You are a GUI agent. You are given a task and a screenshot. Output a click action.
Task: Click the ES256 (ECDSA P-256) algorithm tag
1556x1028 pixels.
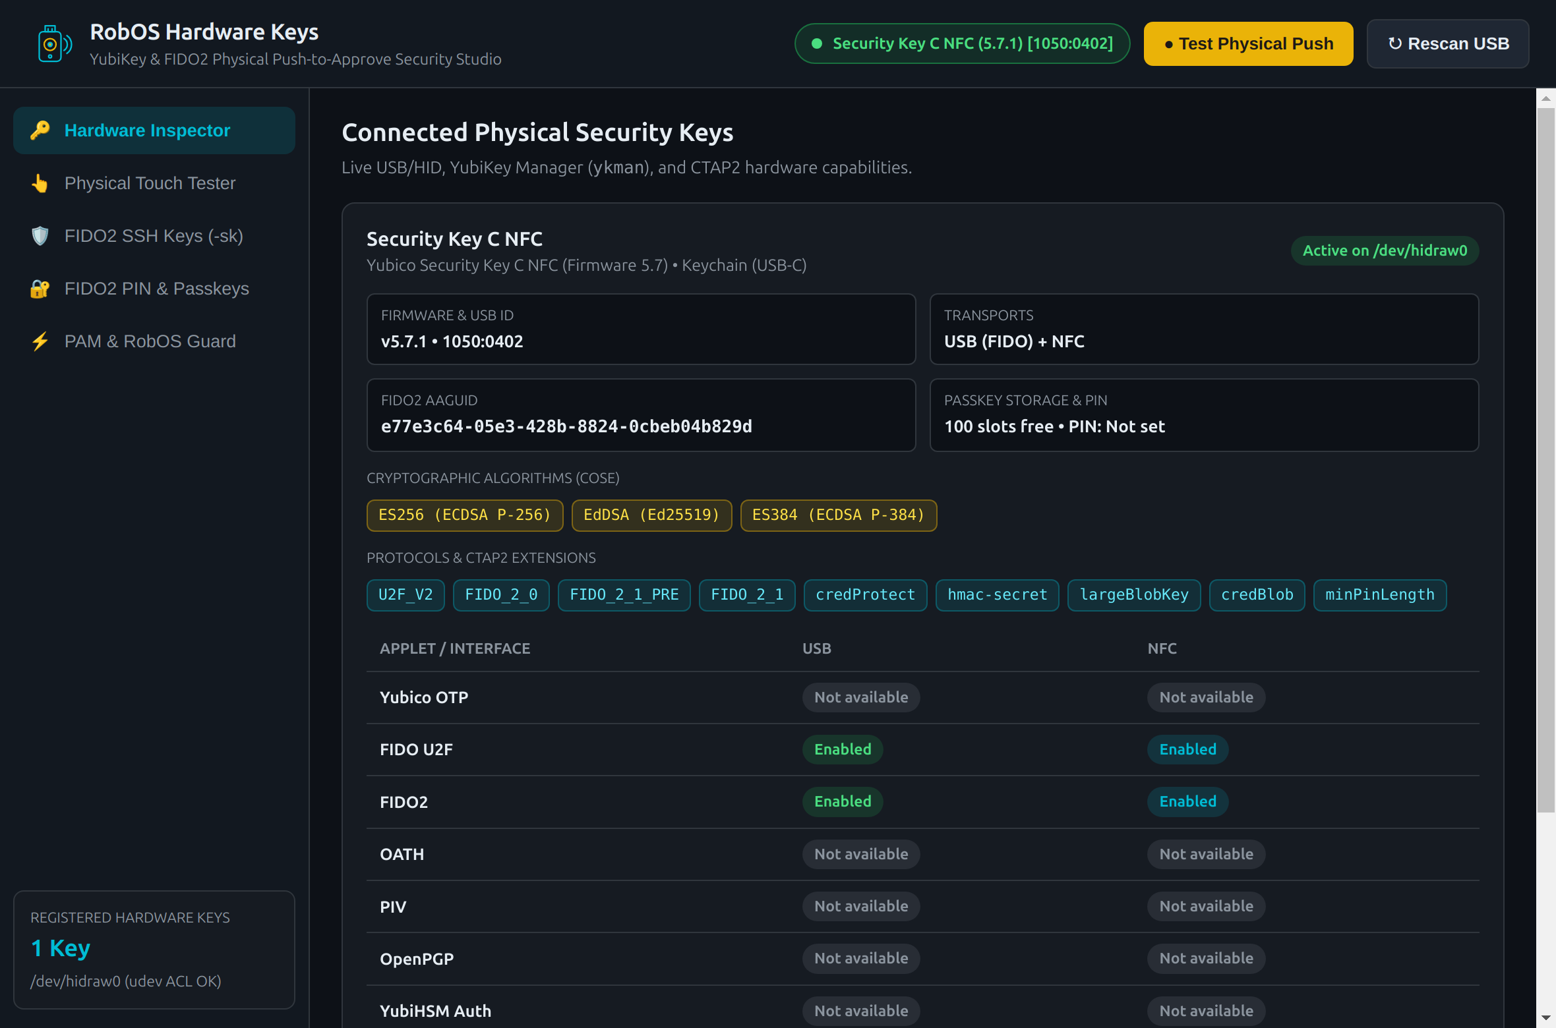465,515
